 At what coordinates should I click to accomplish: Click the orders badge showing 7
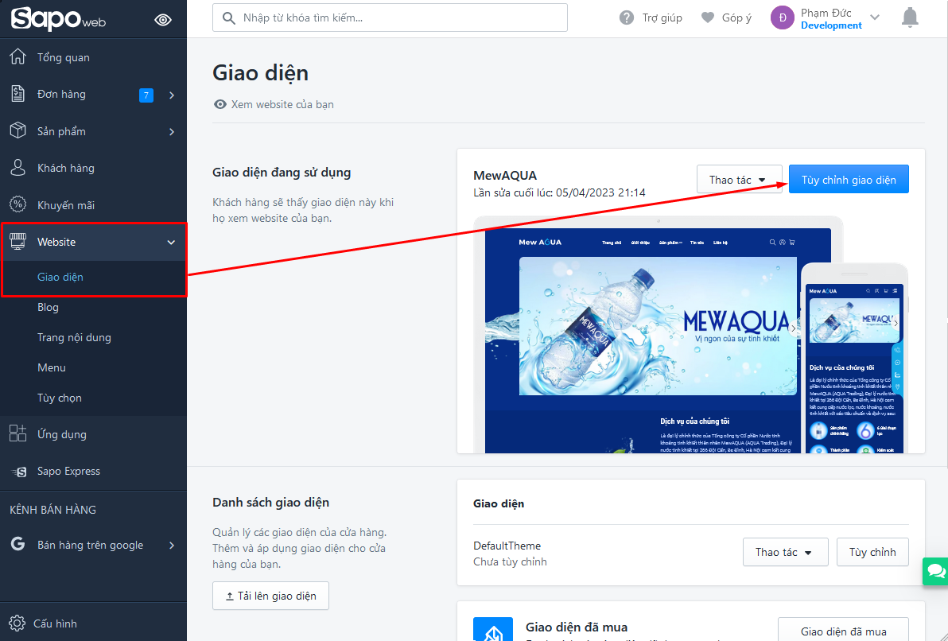coord(146,95)
